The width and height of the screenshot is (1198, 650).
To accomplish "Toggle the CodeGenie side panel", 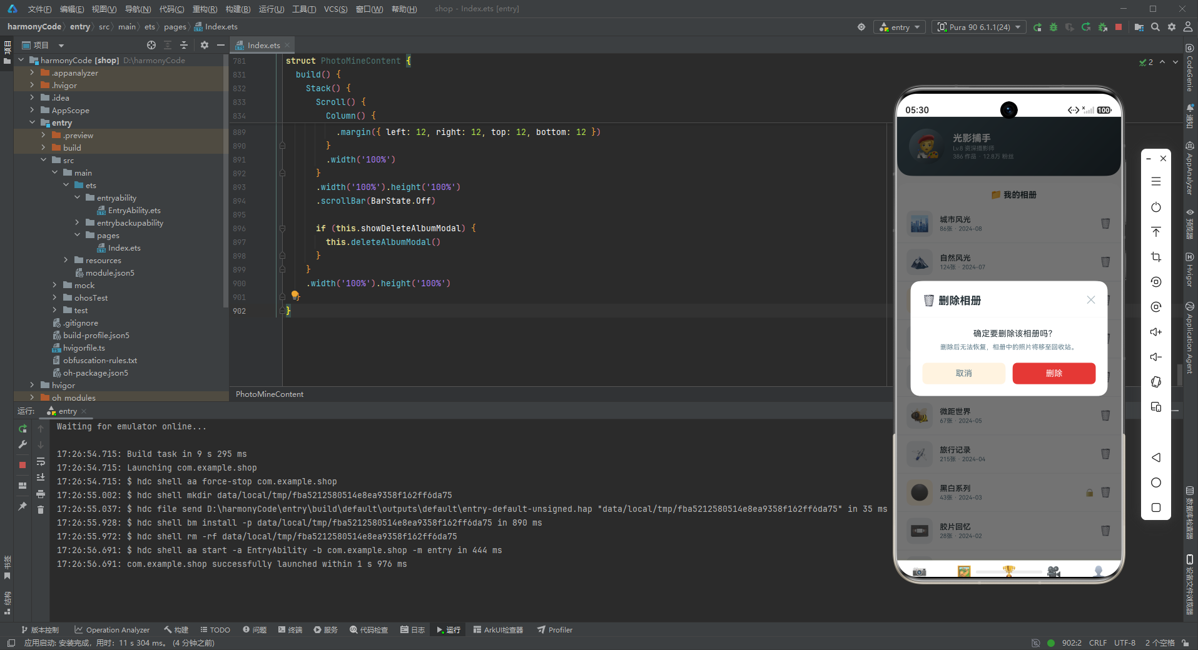I will pos(1189,67).
